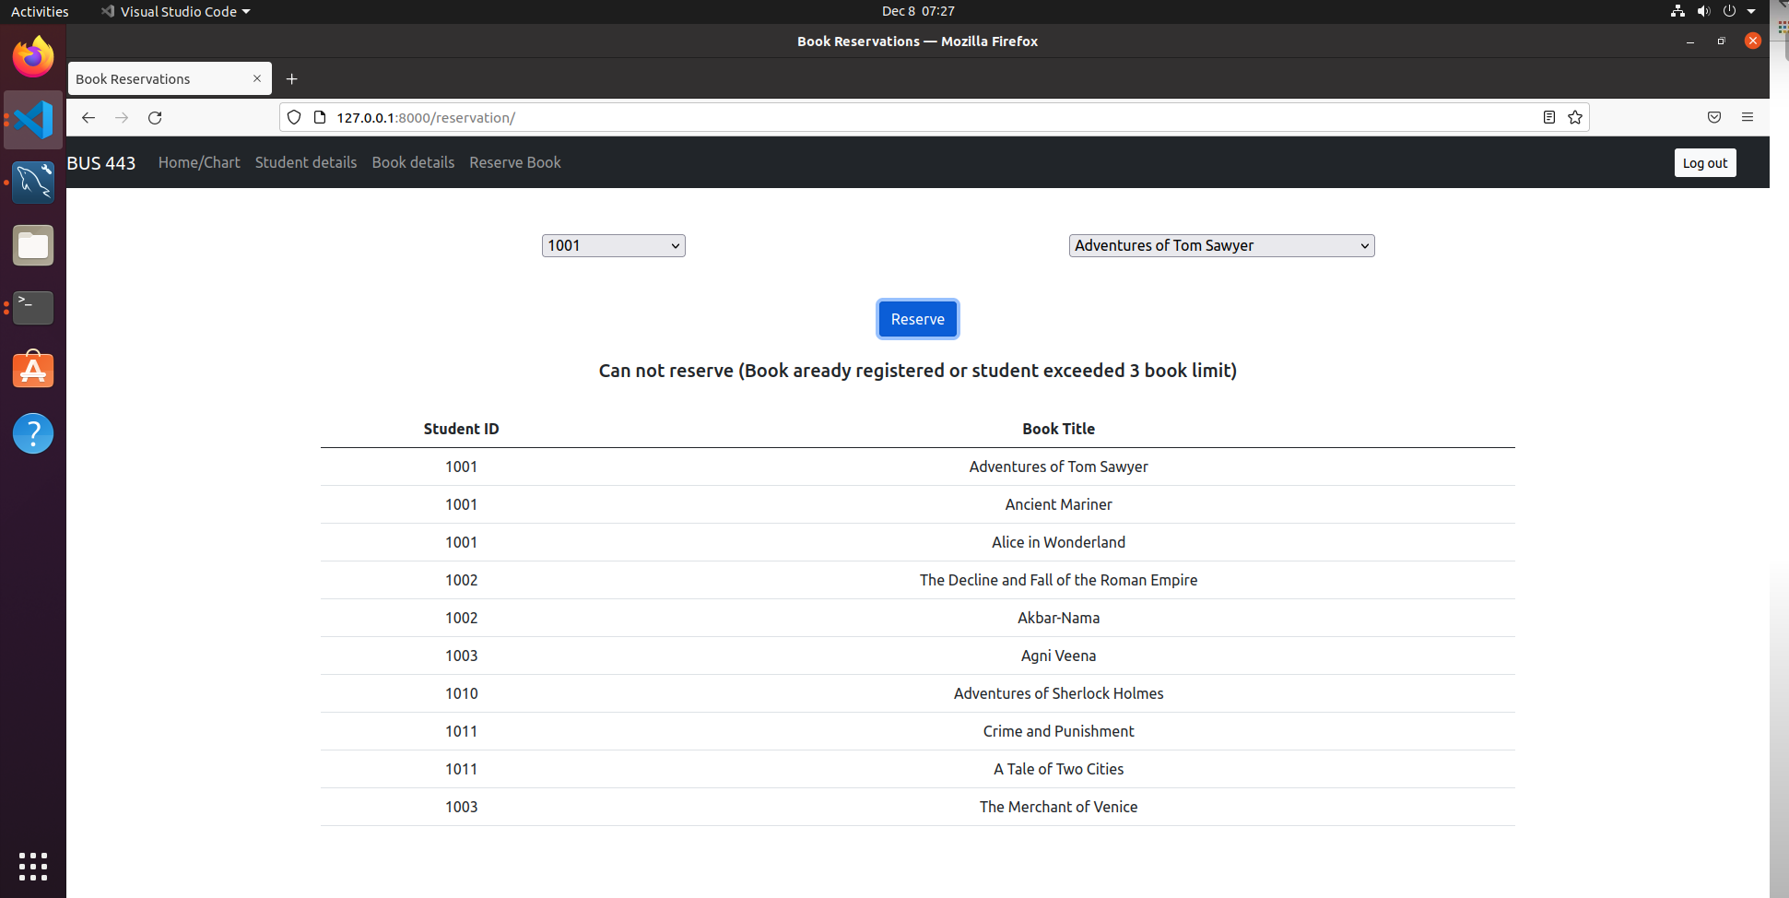The width and height of the screenshot is (1789, 898).
Task: Launch Visual Studio Code from the dock
Action: [33, 120]
